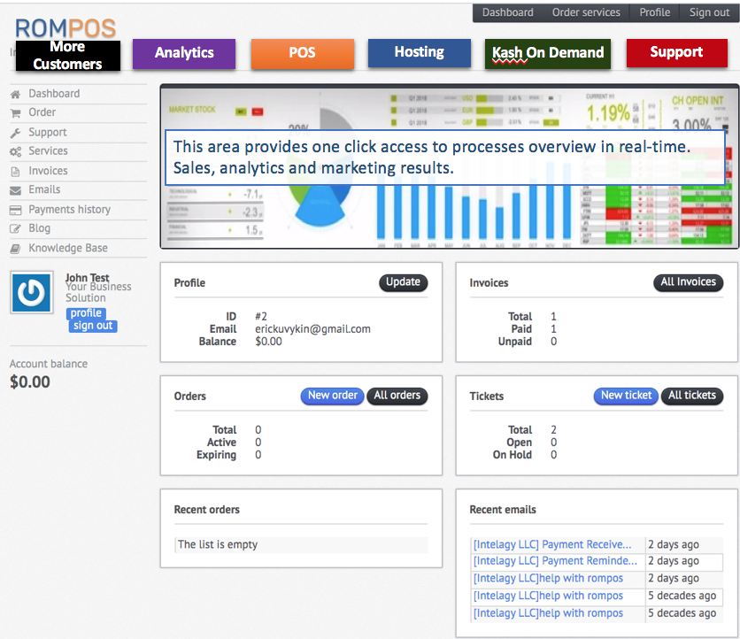Go to Dashboard in sidebar menu
This screenshot has width=740, height=639.
pyautogui.click(x=54, y=94)
